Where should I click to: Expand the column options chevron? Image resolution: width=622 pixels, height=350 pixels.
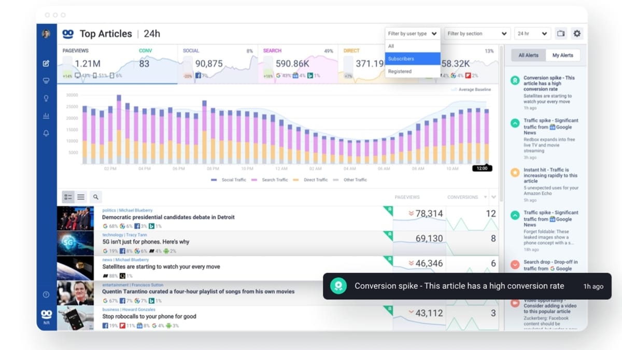click(493, 197)
